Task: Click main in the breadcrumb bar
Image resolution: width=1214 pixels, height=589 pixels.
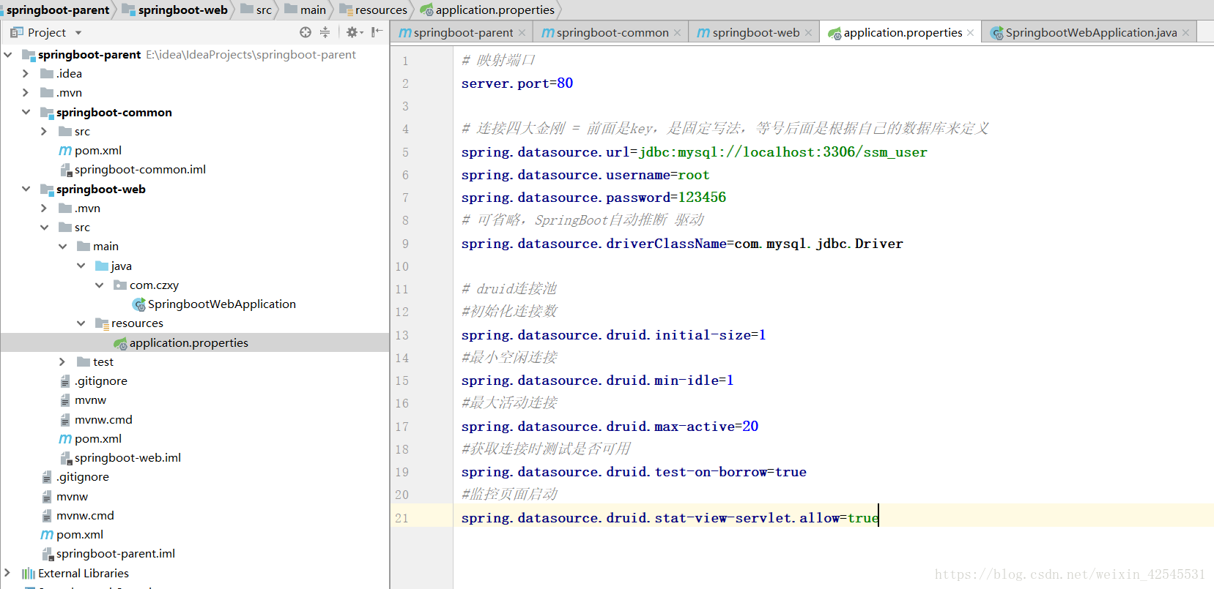Action: [306, 10]
